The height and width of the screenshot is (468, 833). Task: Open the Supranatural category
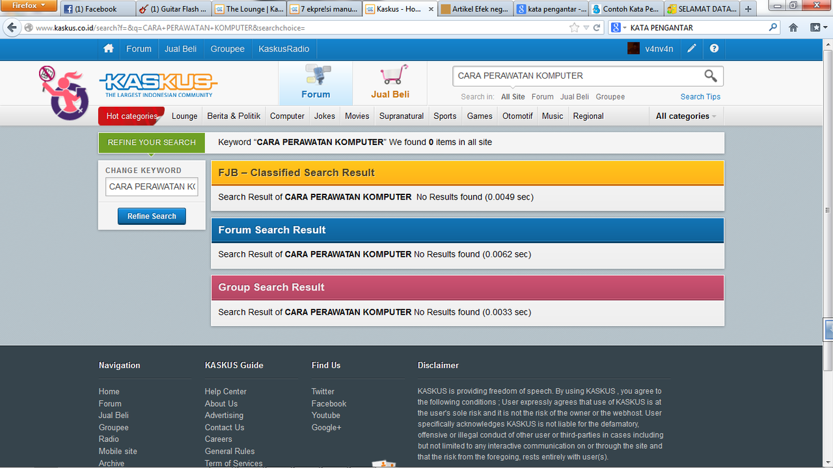402,116
